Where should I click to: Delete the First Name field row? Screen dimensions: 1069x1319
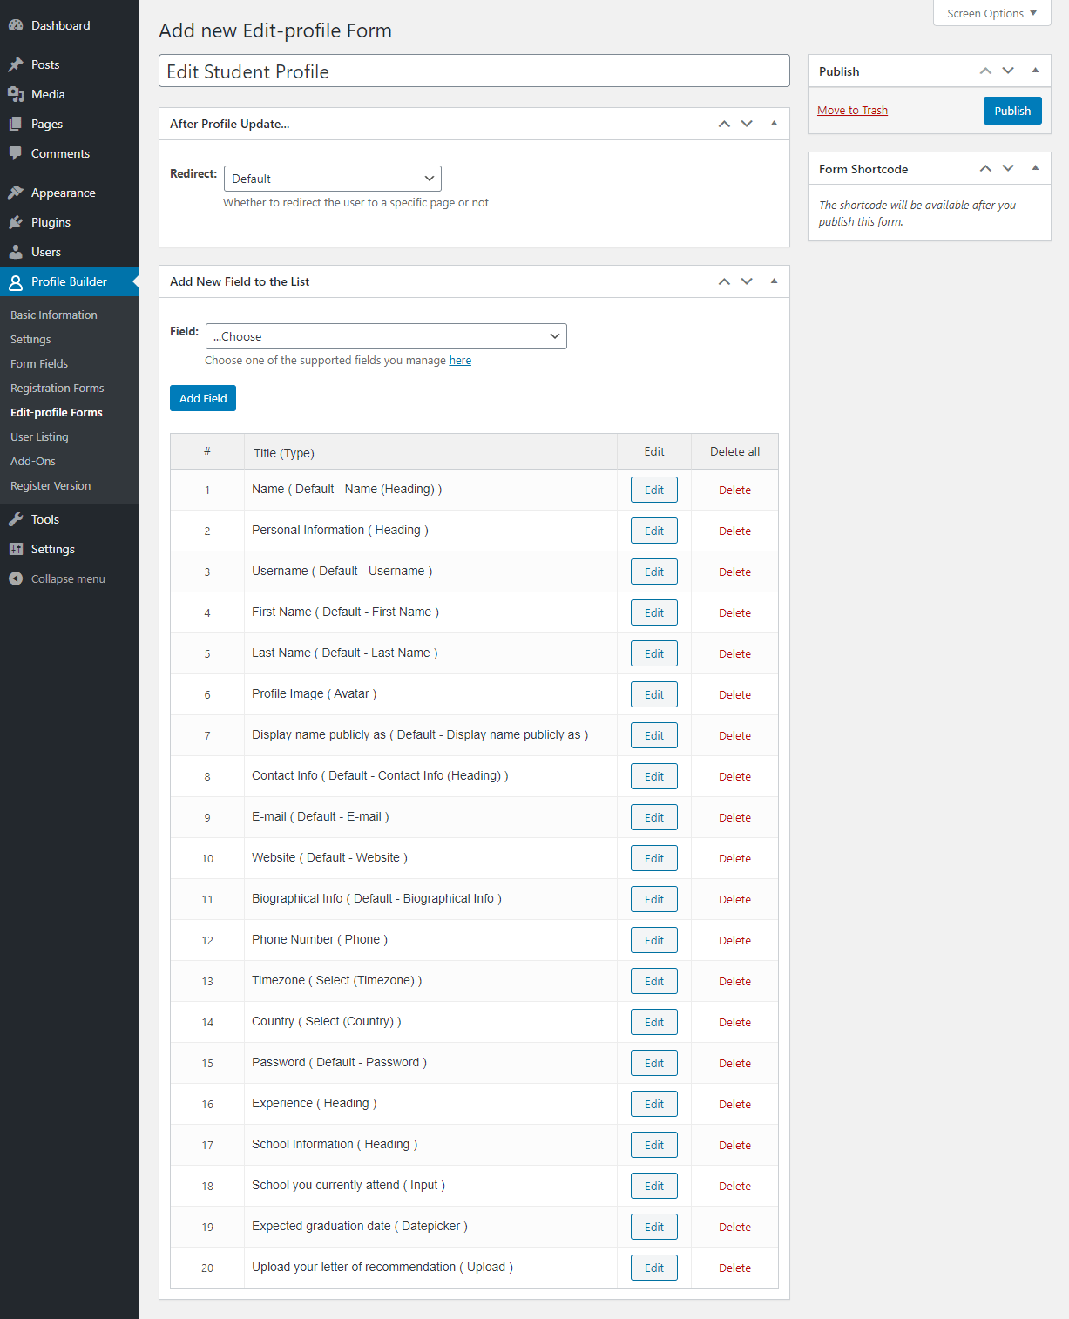pos(734,612)
